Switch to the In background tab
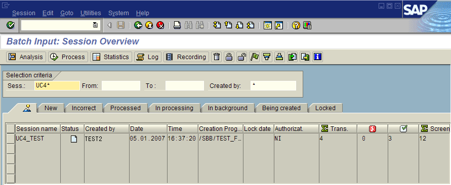The width and height of the screenshot is (451, 185). point(227,108)
